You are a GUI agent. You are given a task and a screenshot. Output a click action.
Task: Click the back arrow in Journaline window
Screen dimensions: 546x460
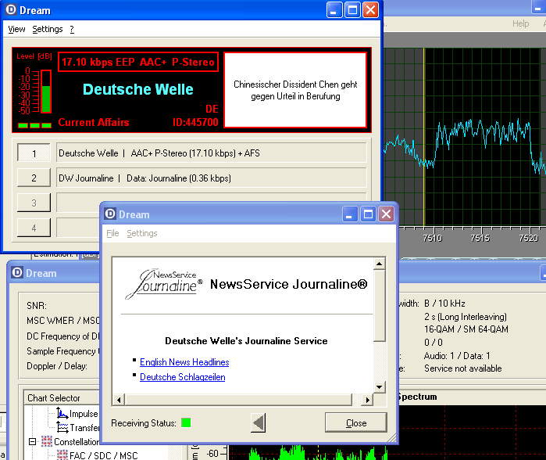click(259, 422)
